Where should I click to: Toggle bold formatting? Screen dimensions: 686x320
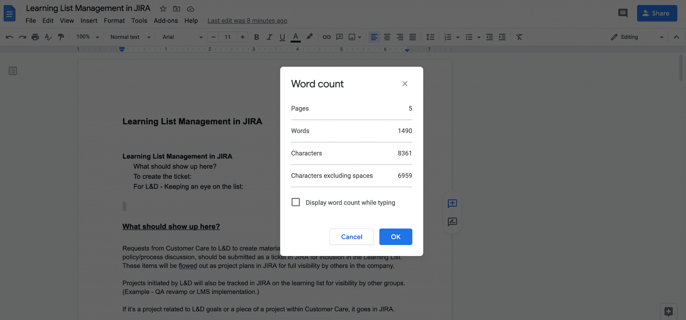(x=257, y=37)
